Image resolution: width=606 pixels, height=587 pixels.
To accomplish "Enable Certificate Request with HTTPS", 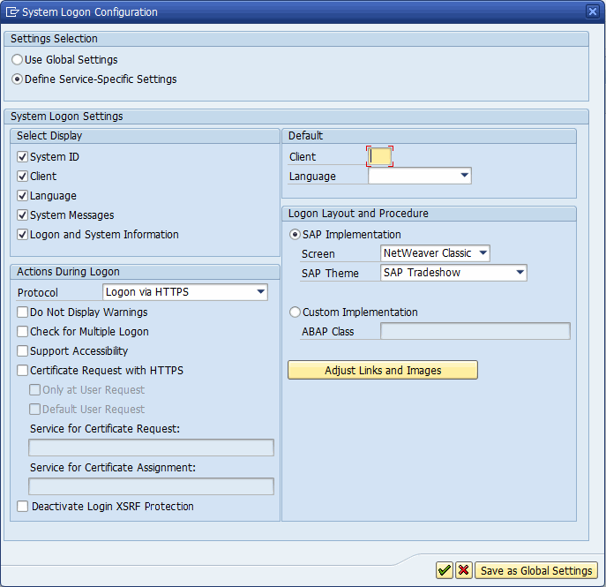I will click(x=23, y=371).
